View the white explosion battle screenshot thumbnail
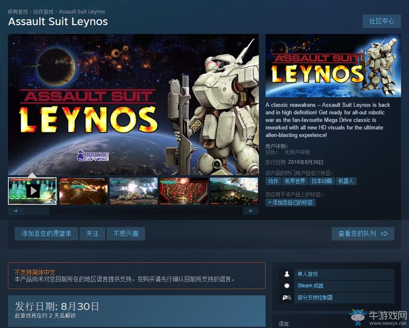 [133, 191]
